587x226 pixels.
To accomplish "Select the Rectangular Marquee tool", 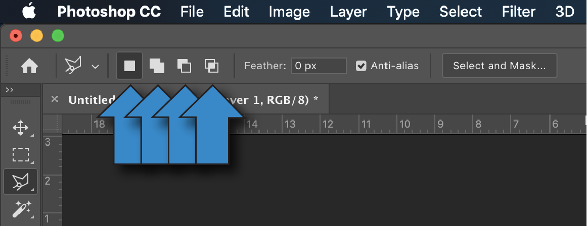I will coord(20,154).
